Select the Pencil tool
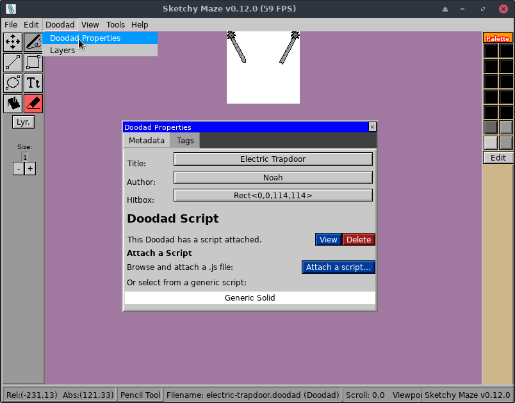 [33, 42]
